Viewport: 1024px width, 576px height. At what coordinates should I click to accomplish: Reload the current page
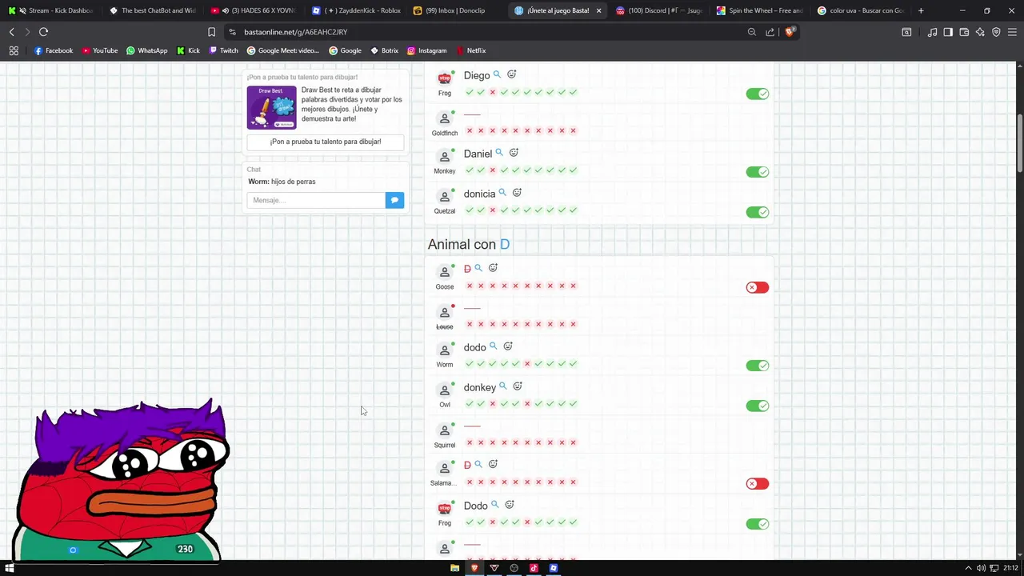pyautogui.click(x=43, y=32)
